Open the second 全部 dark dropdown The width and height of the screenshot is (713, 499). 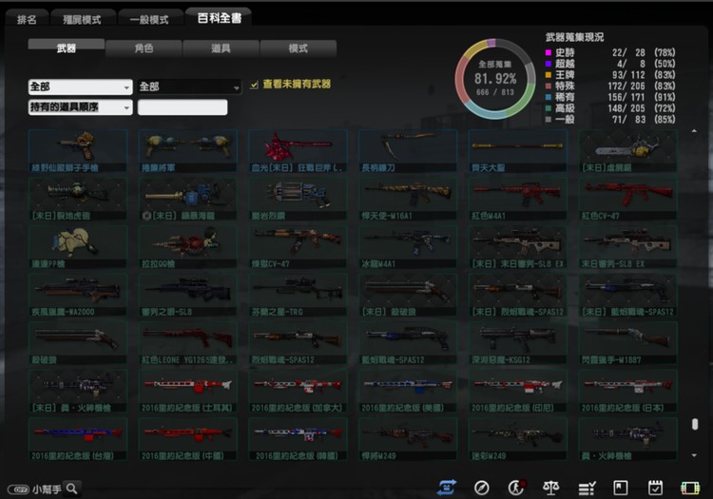tap(189, 86)
